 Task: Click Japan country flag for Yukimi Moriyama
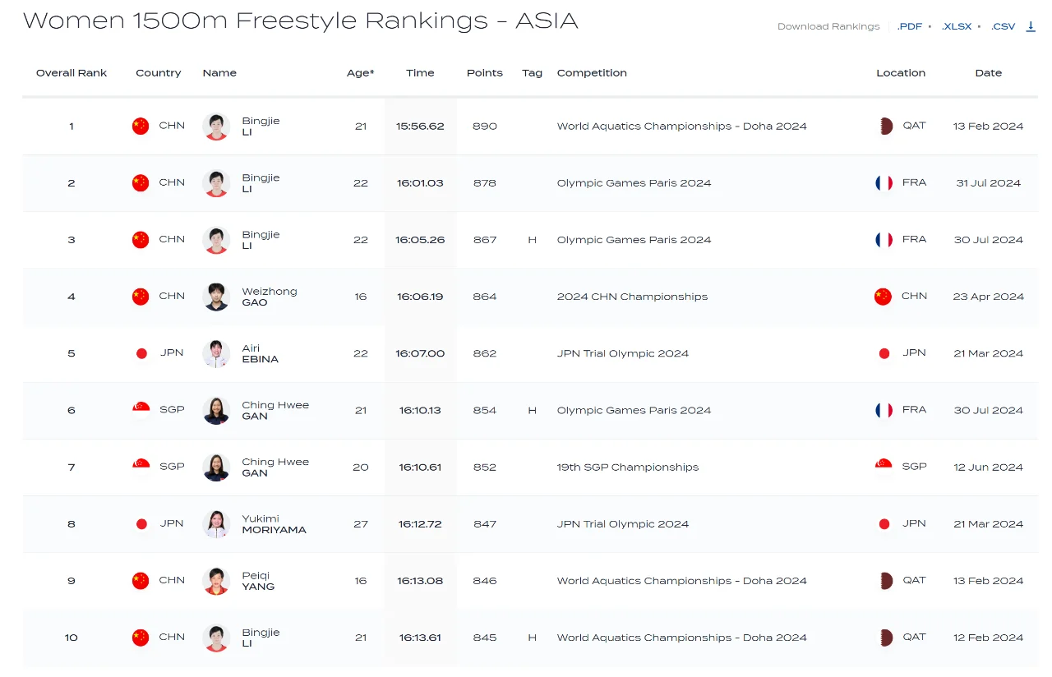[141, 523]
